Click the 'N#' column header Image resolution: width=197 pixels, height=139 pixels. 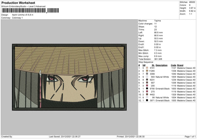click(x=144, y=65)
